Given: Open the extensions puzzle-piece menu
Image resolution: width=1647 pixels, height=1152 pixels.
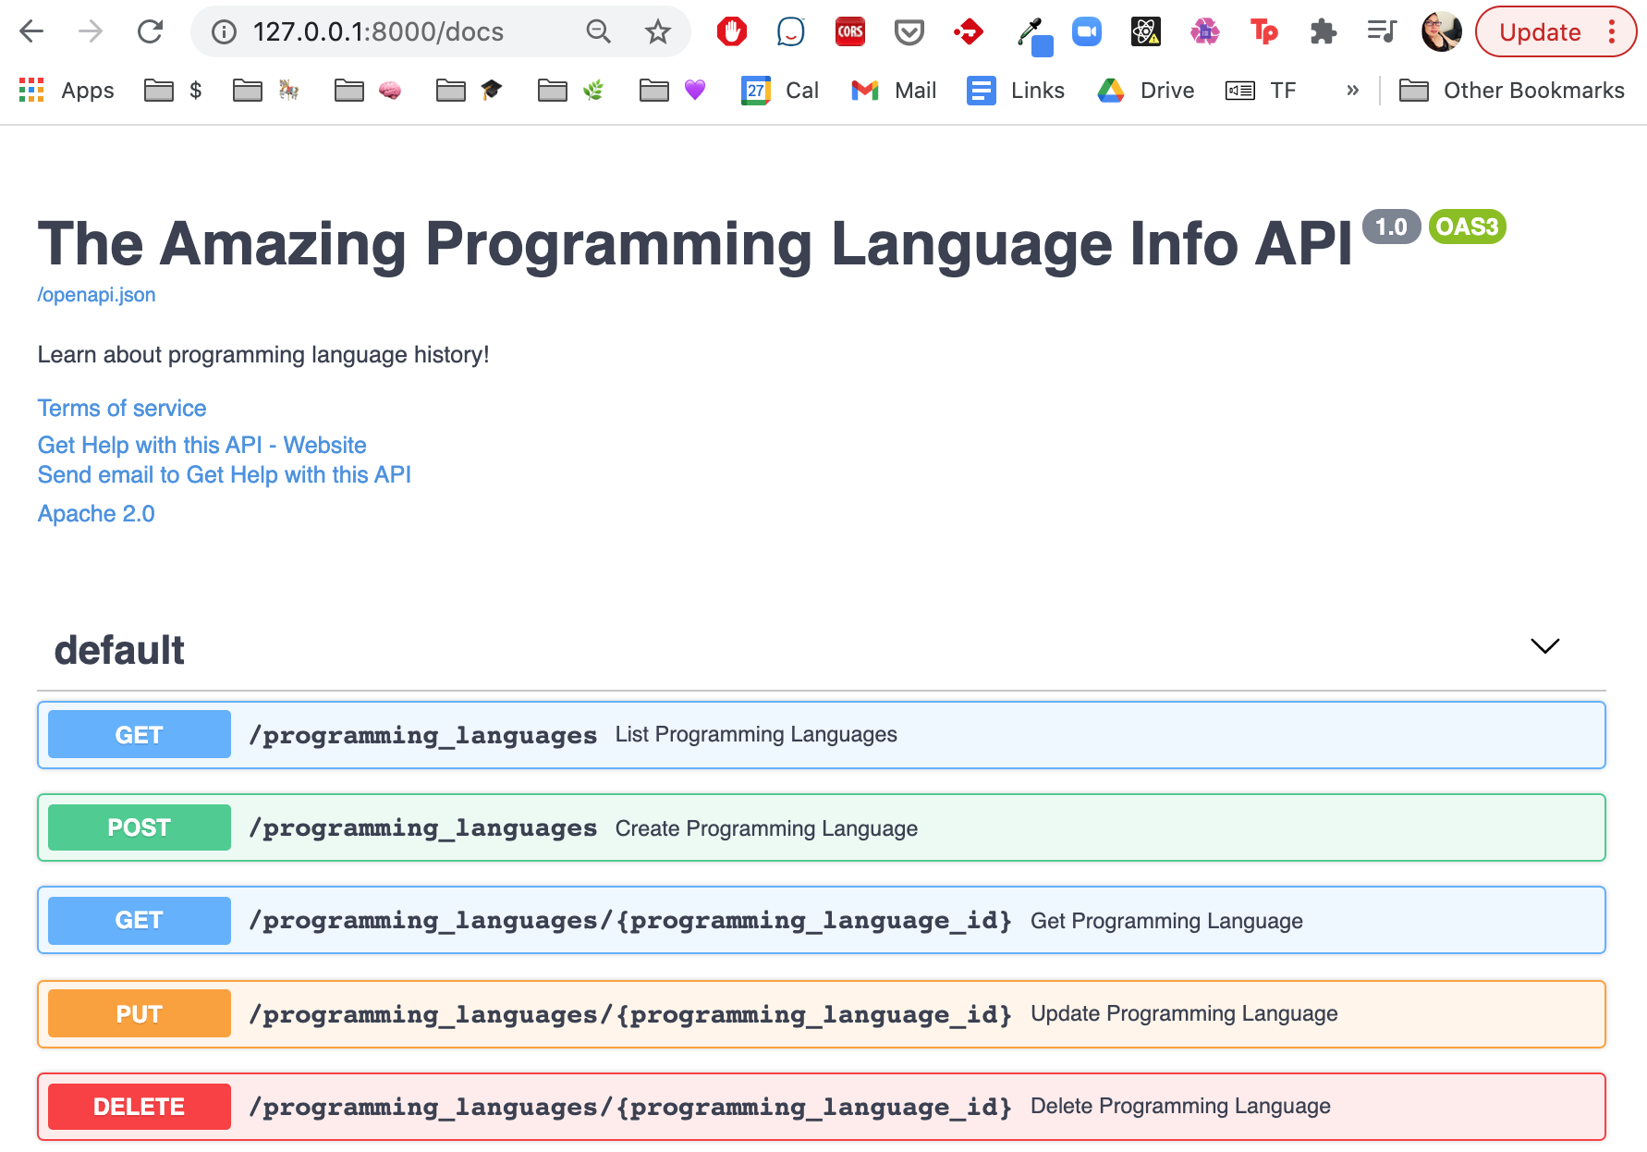Looking at the screenshot, I should (1324, 31).
